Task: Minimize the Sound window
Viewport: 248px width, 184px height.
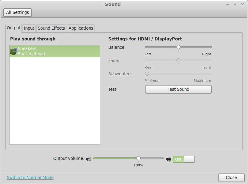Action: pyautogui.click(x=228, y=5)
